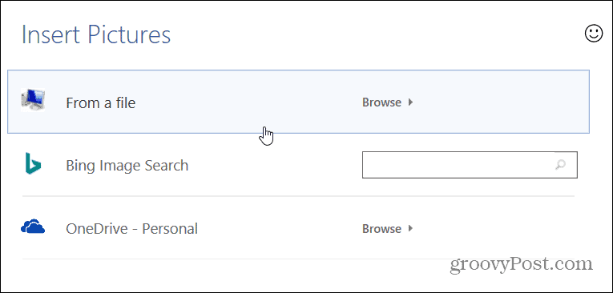
Task: Click the magnifying glass in Bing search box
Action: [x=560, y=165]
